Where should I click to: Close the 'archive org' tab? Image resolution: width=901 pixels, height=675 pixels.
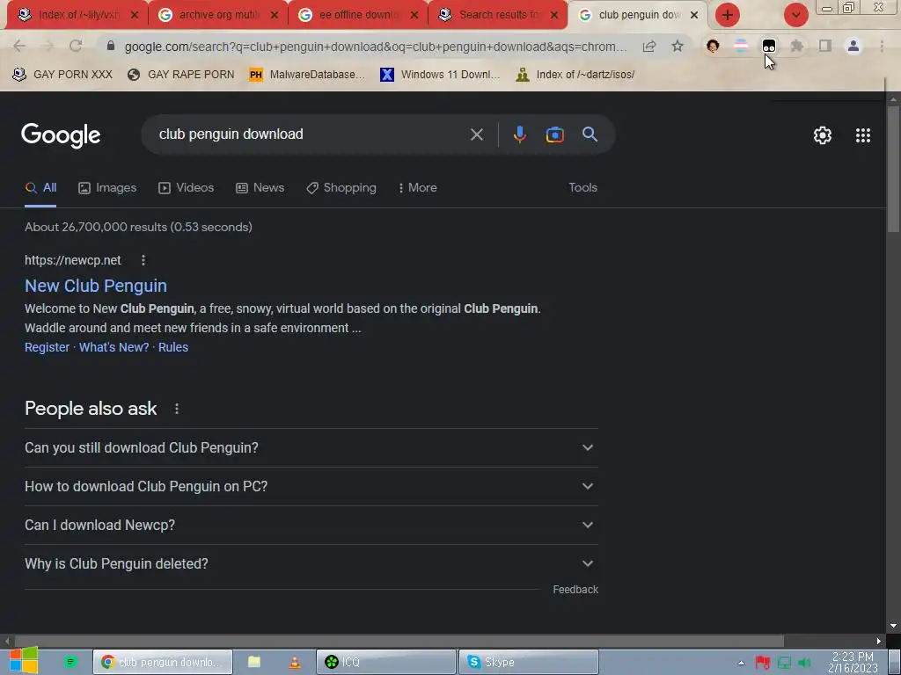pos(275,15)
